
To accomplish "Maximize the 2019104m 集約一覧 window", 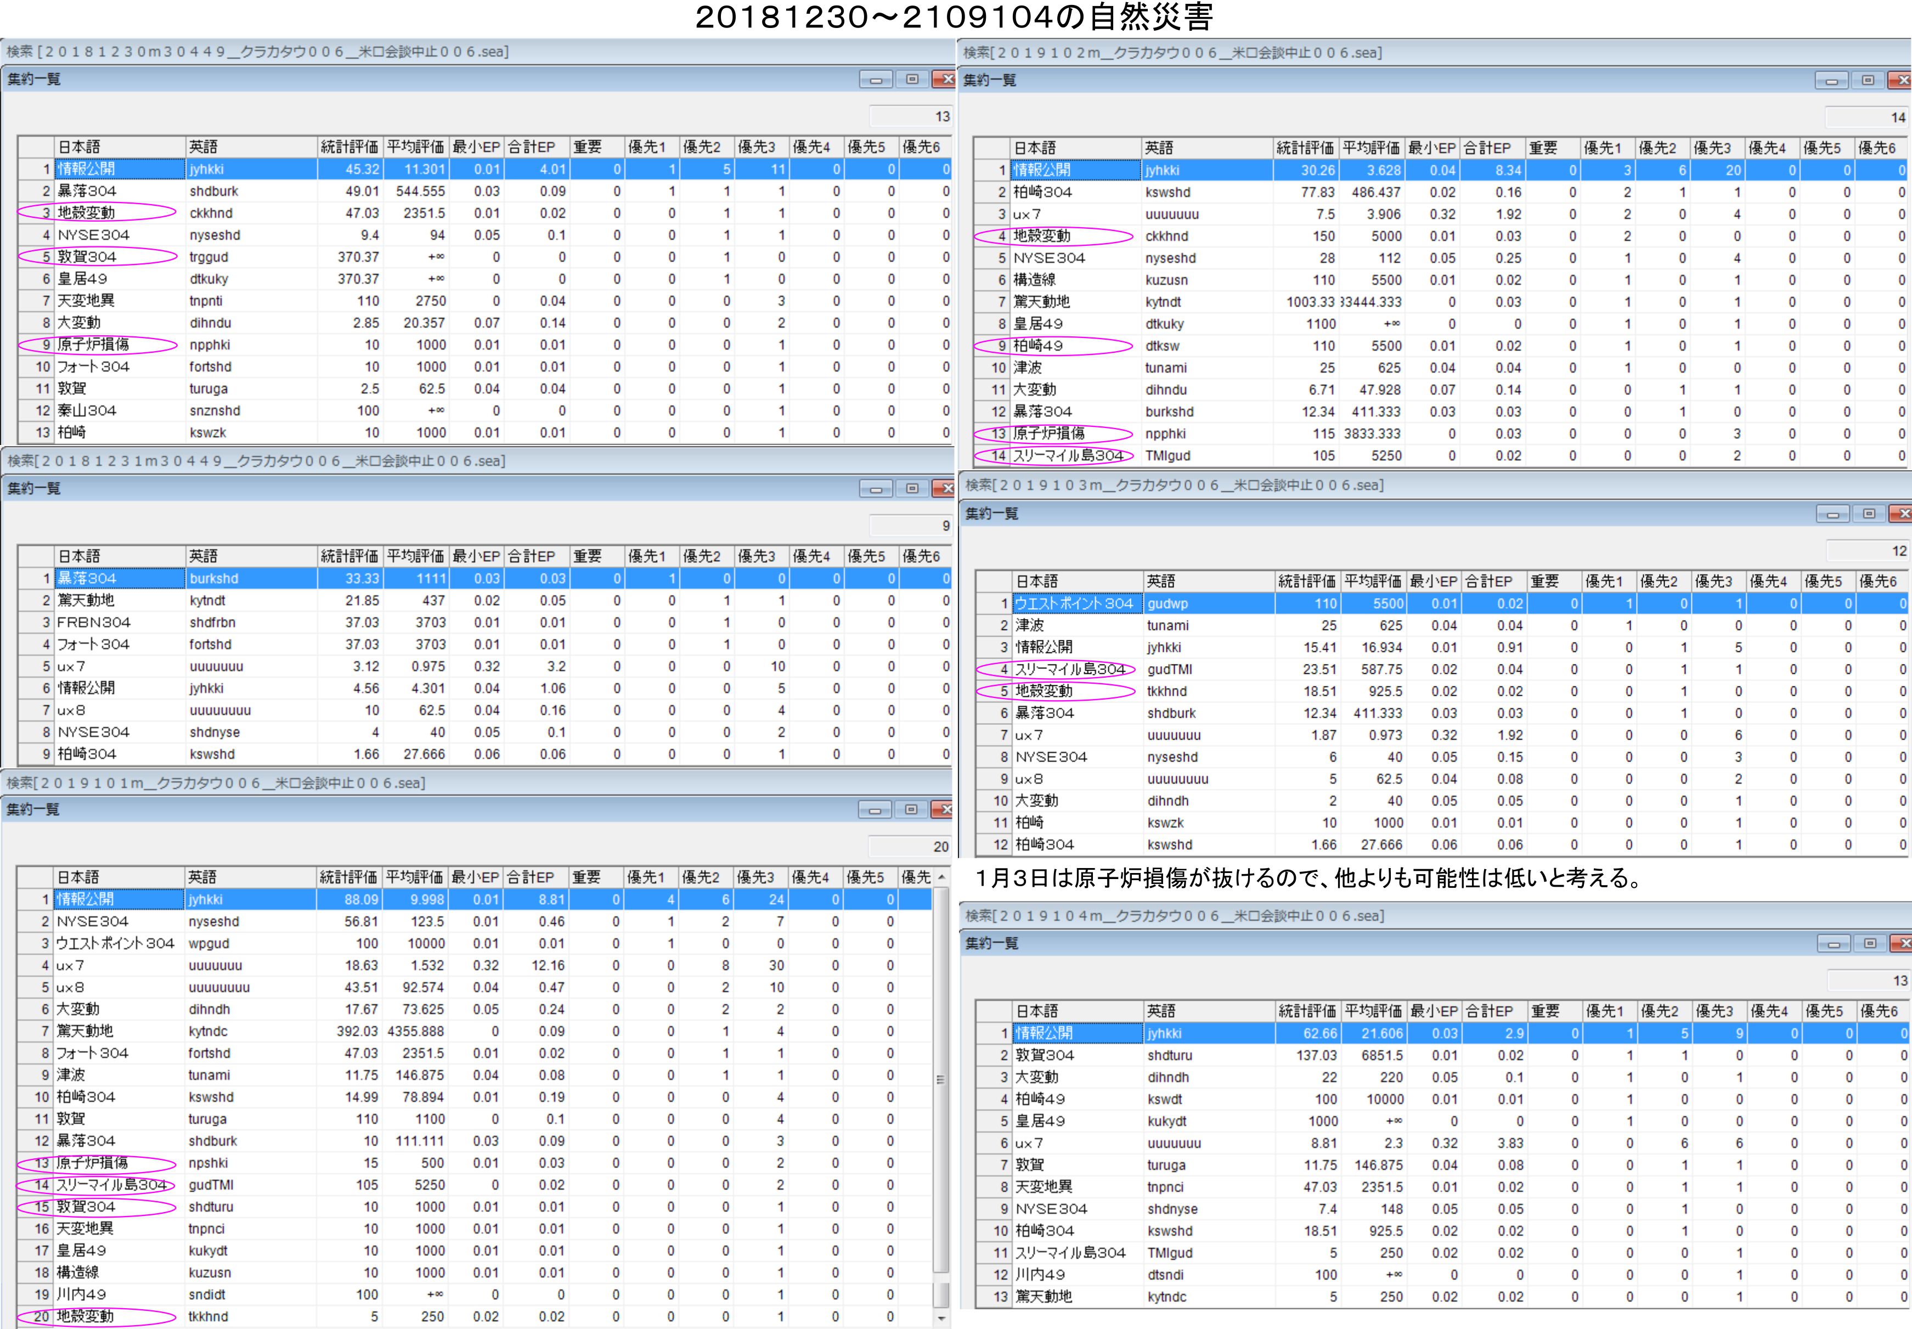I will point(1870,943).
